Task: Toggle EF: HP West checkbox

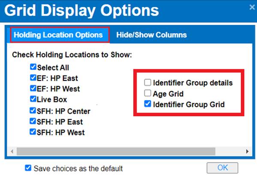Action: pyautogui.click(x=33, y=88)
